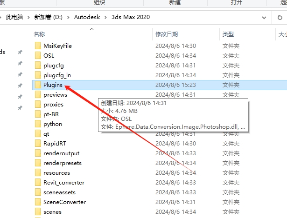
Task: Select the OSL folder name
Action: point(49,56)
